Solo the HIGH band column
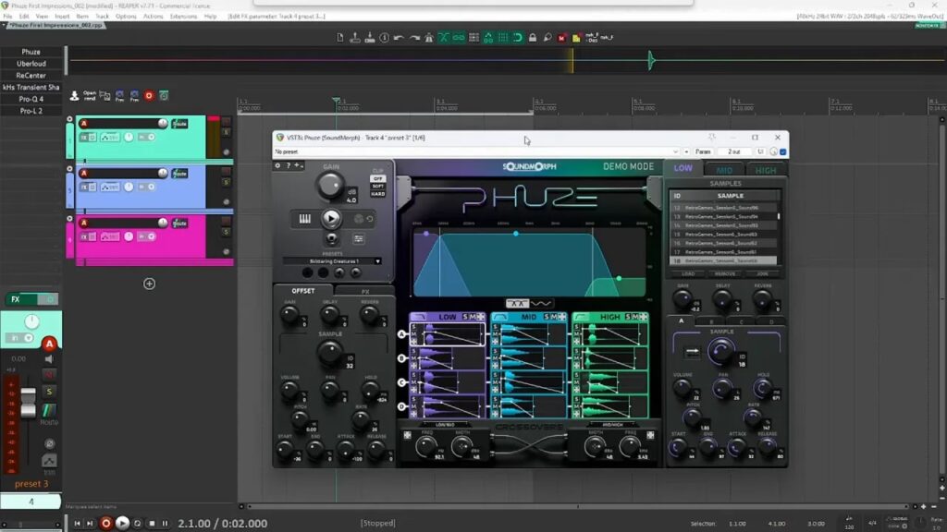The image size is (947, 532). click(628, 317)
